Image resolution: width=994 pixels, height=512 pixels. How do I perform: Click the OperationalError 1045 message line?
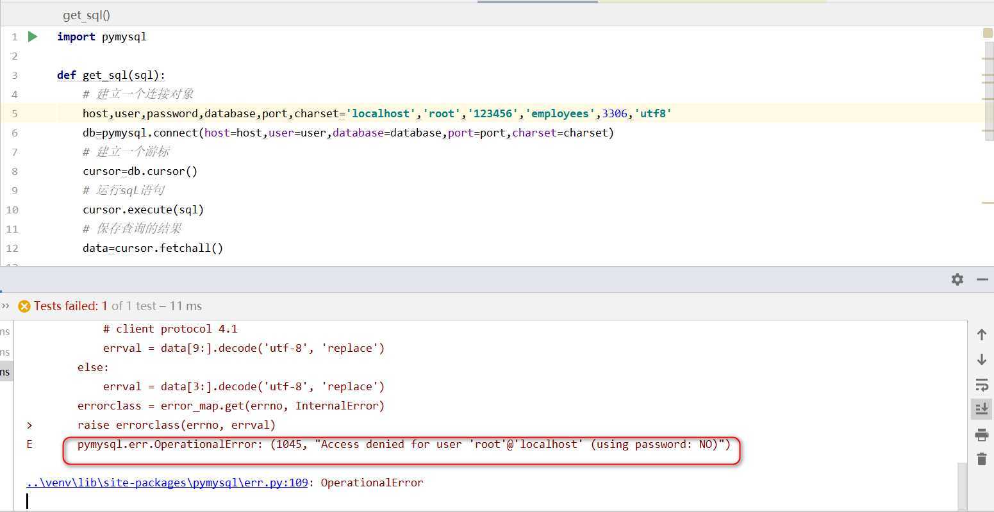click(404, 444)
